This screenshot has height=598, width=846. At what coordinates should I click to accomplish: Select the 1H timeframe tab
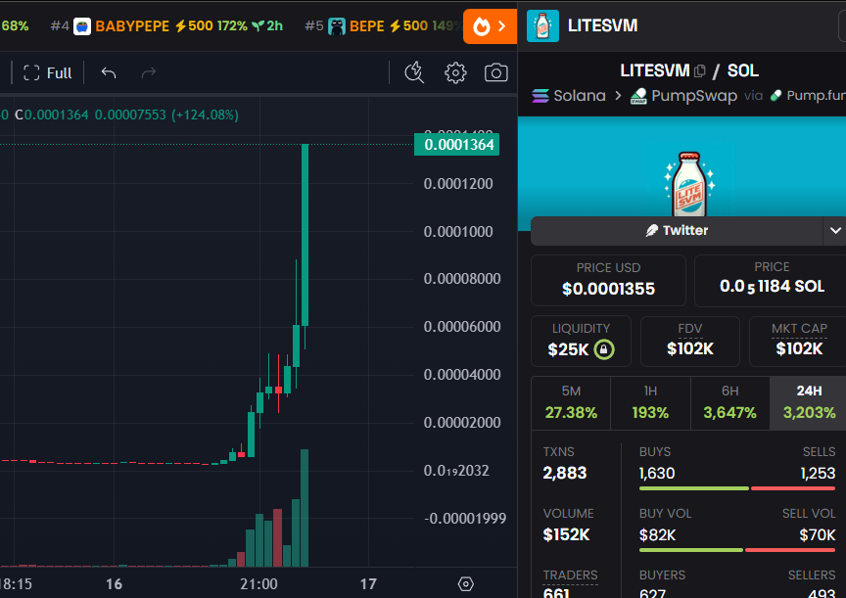(x=650, y=403)
